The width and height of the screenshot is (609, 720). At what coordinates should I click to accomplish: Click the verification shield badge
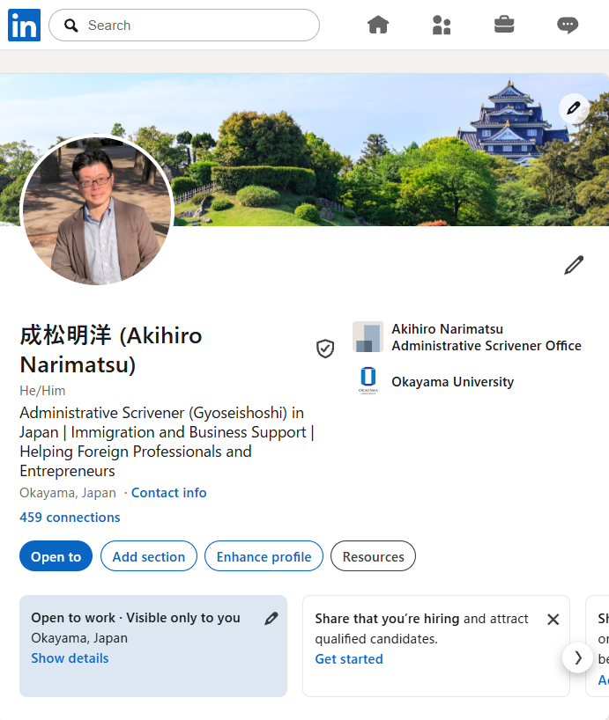(x=325, y=349)
